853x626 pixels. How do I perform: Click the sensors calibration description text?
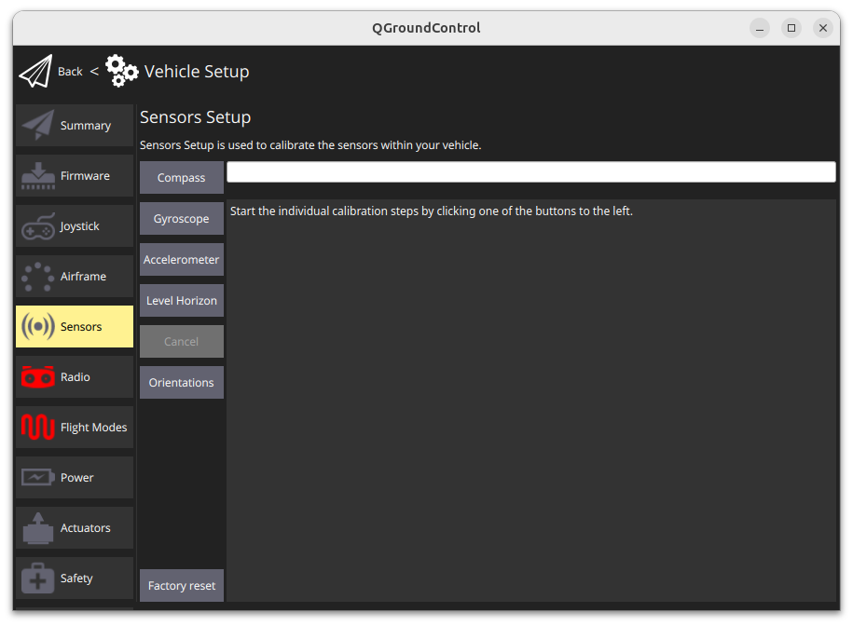(x=310, y=145)
